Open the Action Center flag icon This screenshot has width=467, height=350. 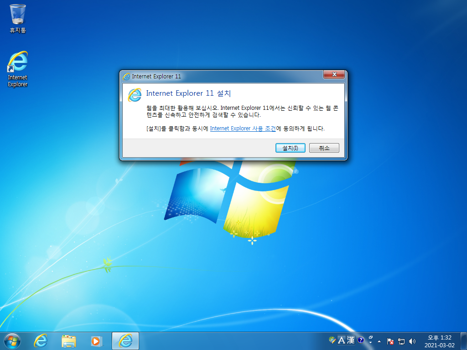click(x=390, y=341)
